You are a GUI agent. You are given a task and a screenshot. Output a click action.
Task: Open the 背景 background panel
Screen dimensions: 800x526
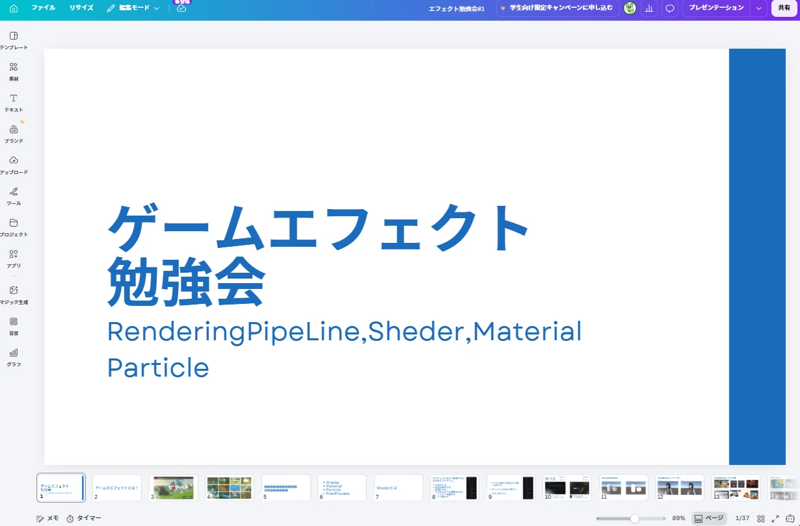[14, 326]
